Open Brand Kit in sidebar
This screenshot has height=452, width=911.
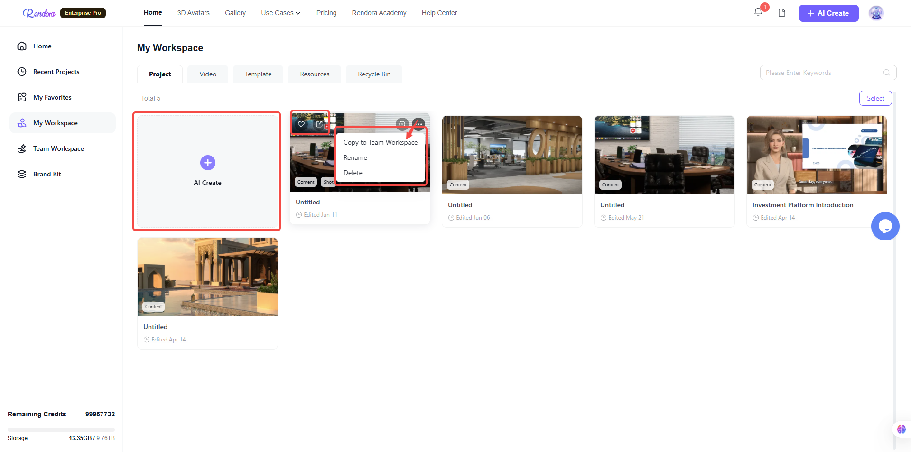pos(63,174)
